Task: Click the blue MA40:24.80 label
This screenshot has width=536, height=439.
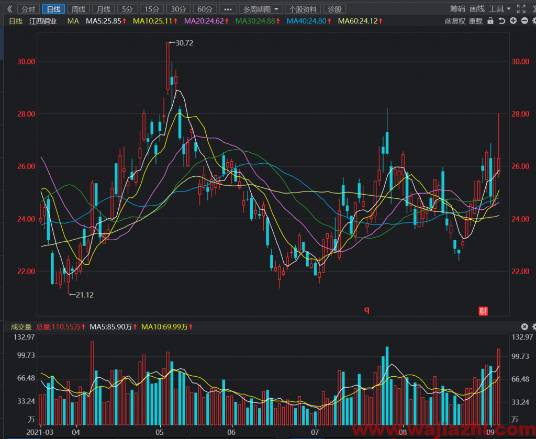Action: click(x=309, y=21)
